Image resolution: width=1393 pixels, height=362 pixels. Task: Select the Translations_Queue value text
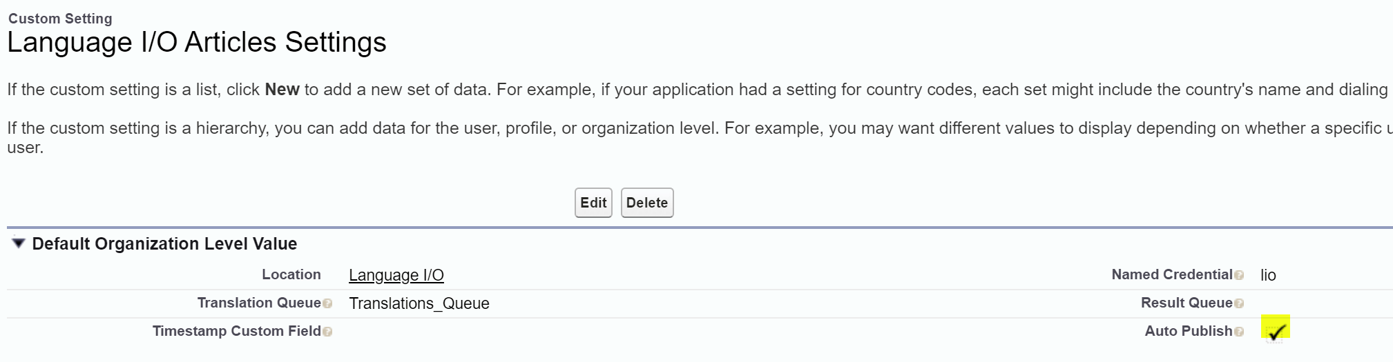[x=419, y=303]
